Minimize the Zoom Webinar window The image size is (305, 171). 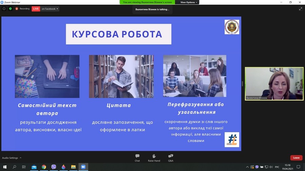point(281,2)
